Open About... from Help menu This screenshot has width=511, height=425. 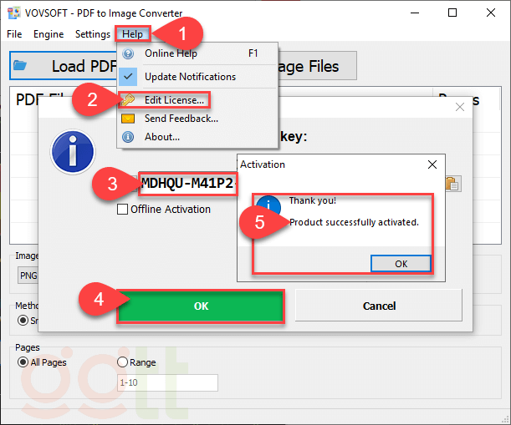point(197,137)
